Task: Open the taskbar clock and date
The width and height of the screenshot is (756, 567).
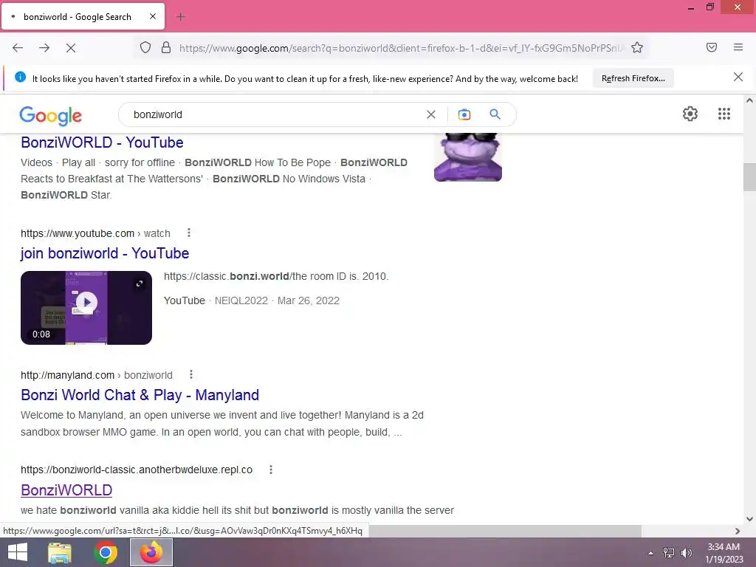Action: [724, 553]
